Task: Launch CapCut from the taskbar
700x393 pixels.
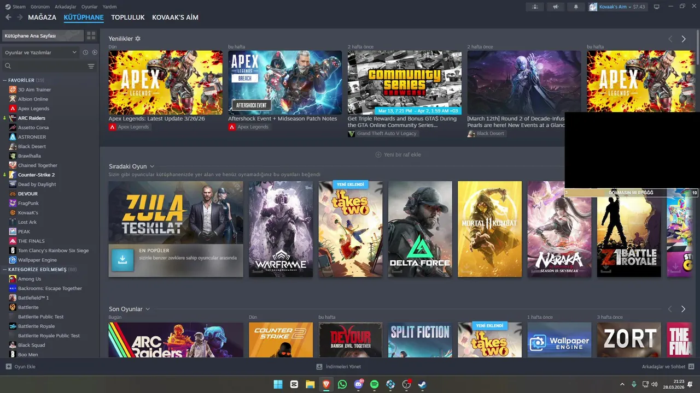Action: click(x=294, y=384)
